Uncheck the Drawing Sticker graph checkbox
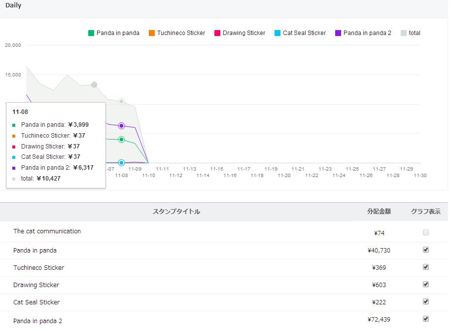The width and height of the screenshot is (451, 331). click(x=426, y=284)
